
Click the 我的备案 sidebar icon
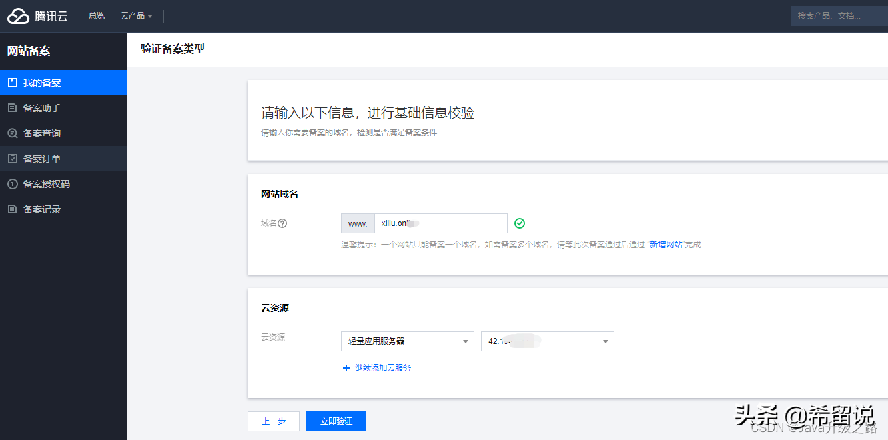coord(11,82)
